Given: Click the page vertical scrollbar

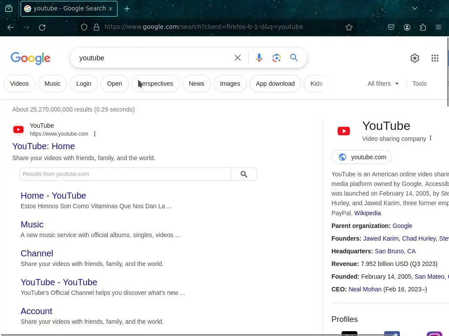Looking at the screenshot, I should click(x=448, y=72).
